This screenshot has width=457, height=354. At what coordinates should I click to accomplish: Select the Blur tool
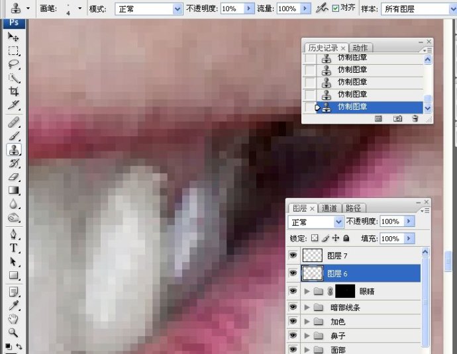click(13, 204)
